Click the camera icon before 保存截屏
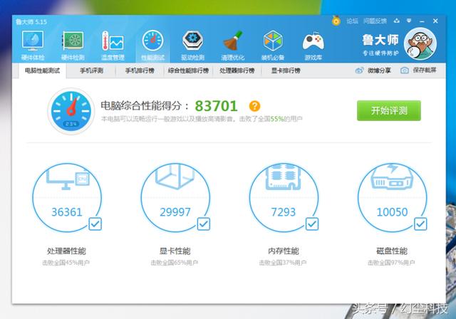Viewport: 456px width, 319px height. (x=404, y=70)
